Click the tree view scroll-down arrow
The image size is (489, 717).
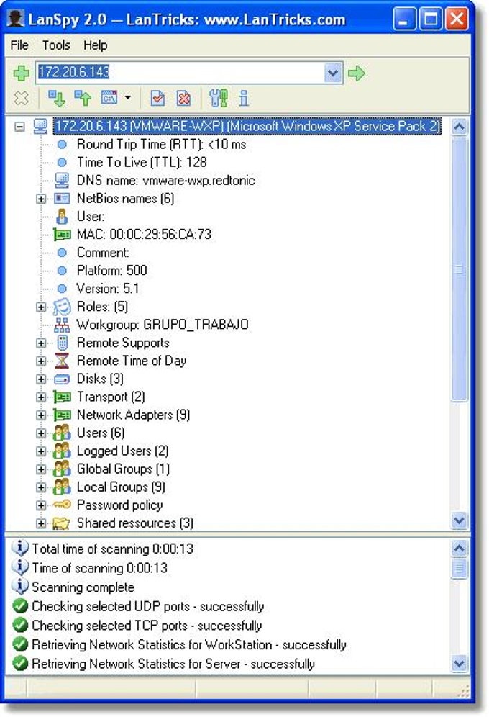click(459, 520)
